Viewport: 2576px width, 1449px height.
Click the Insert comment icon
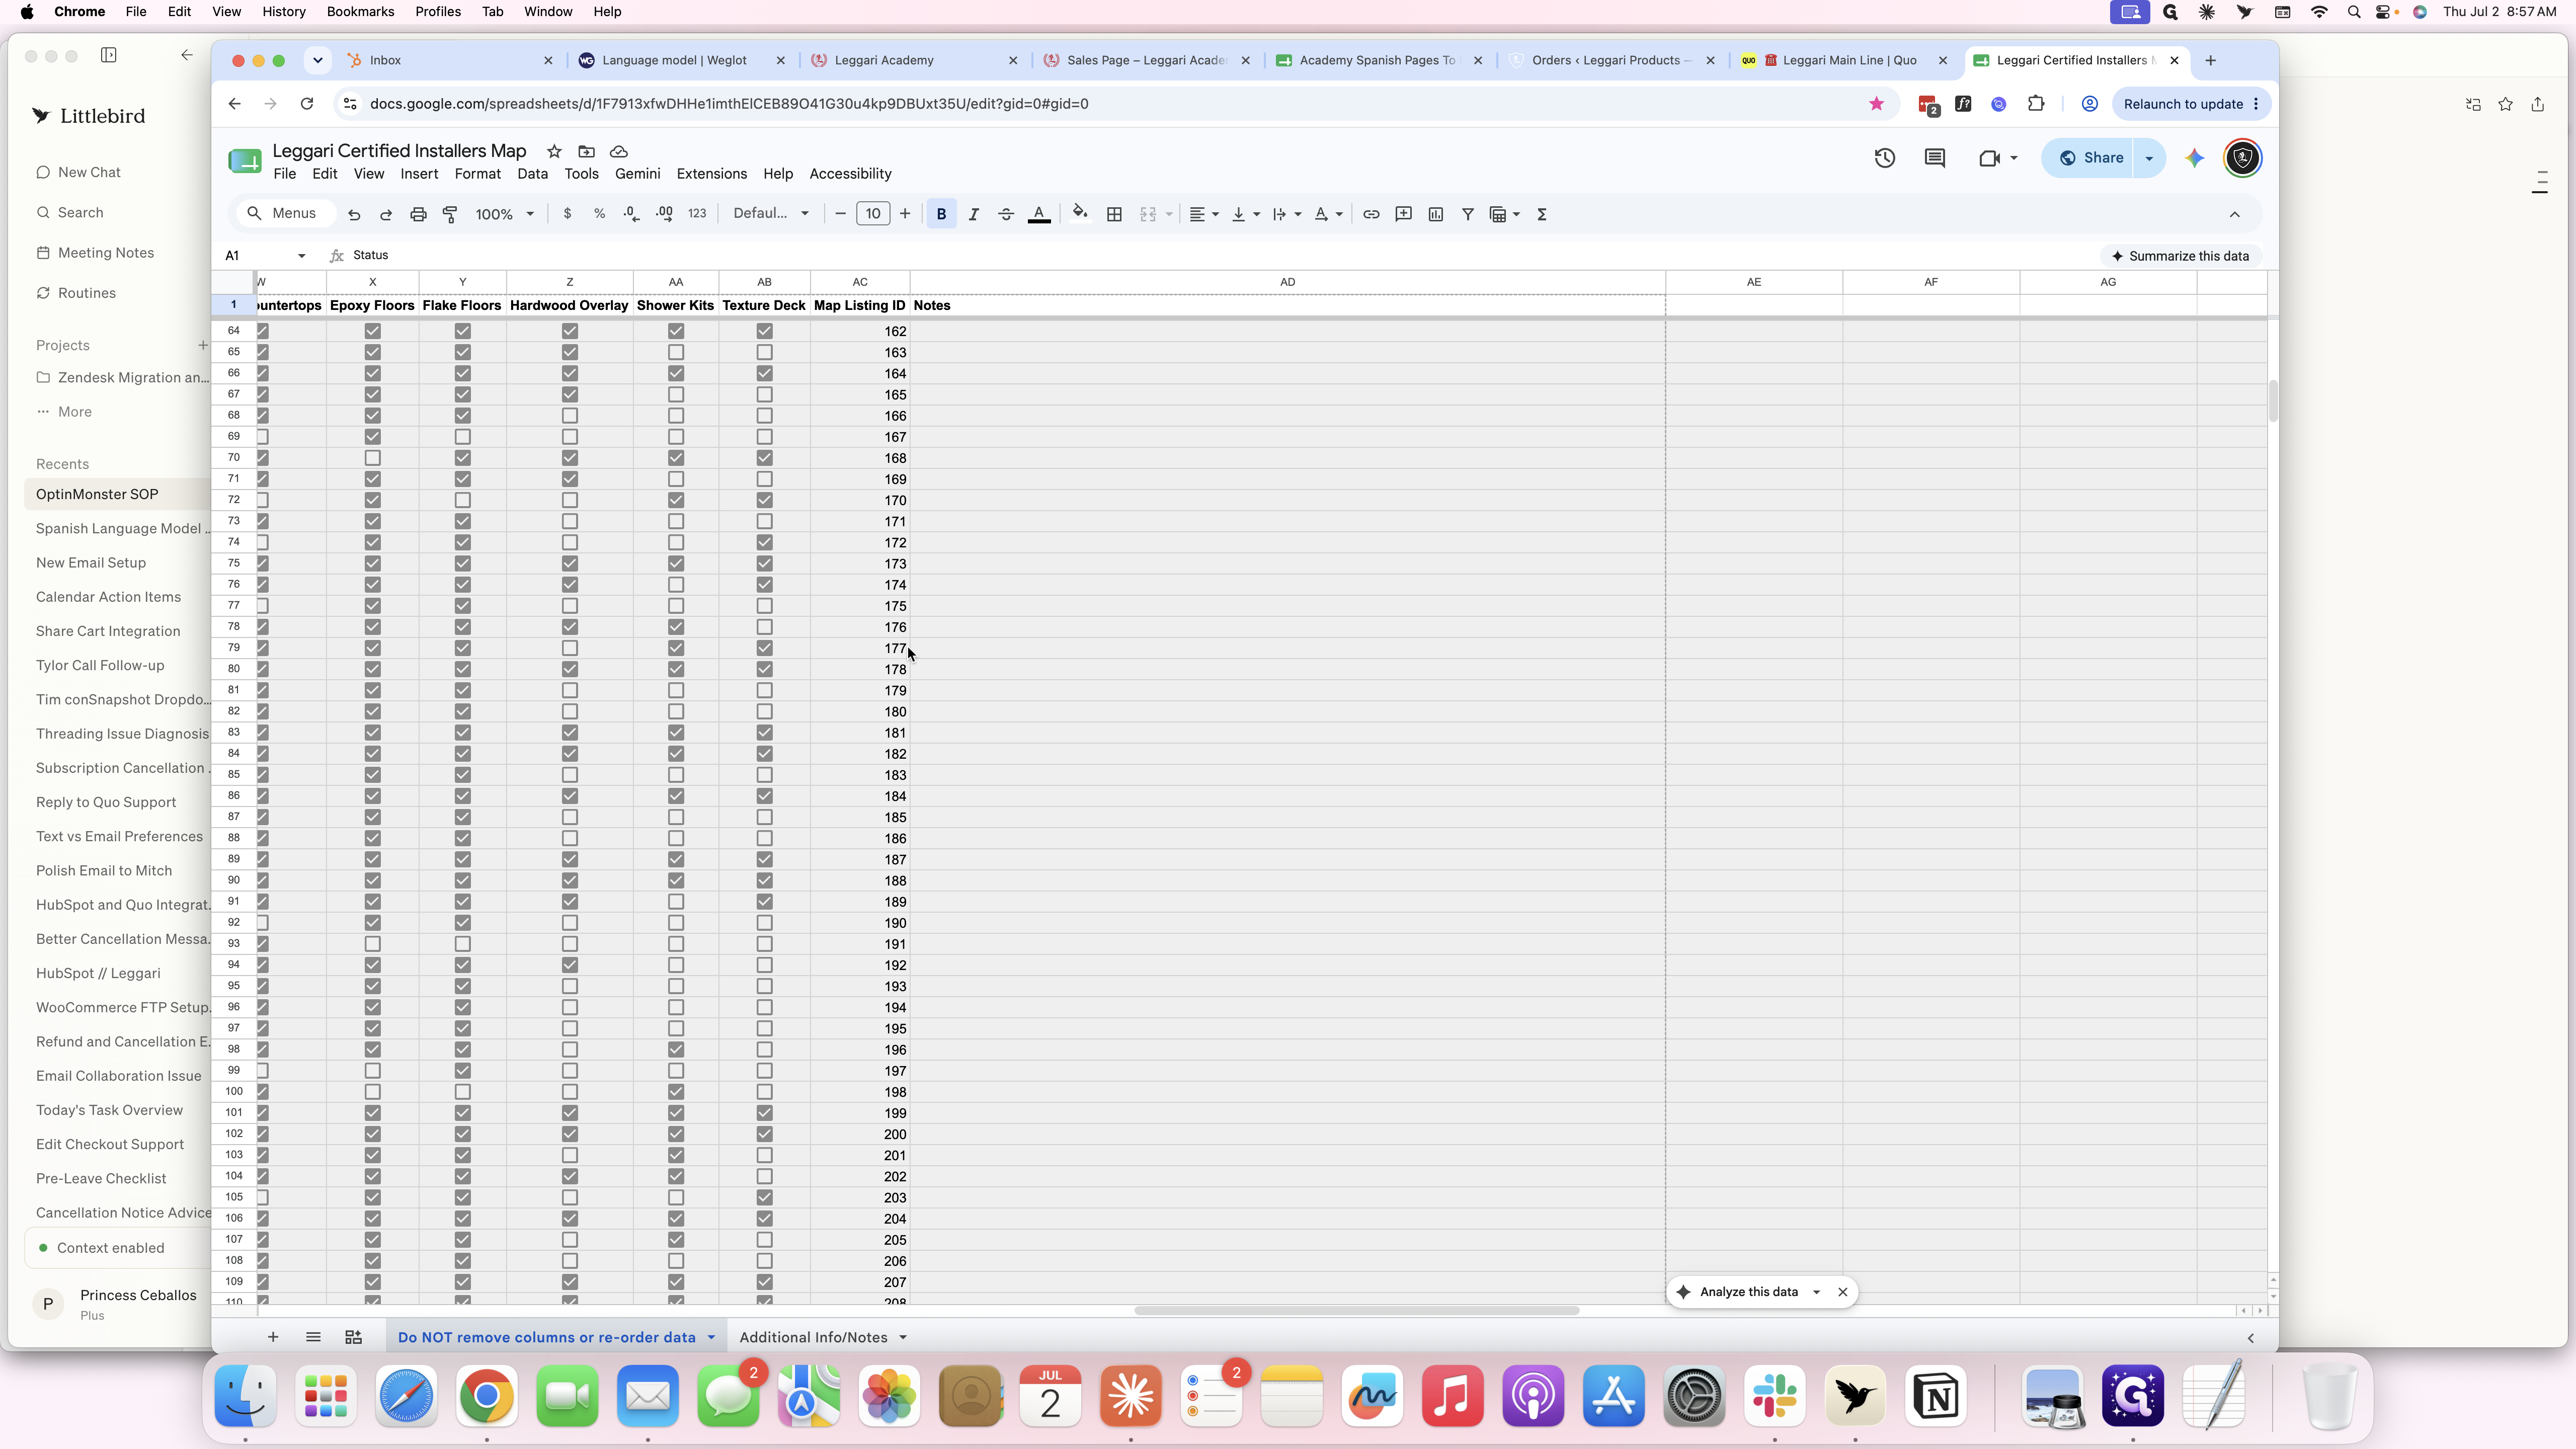[x=1403, y=214]
